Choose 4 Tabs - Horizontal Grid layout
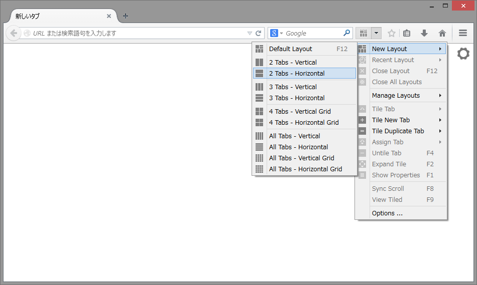This screenshot has height=285, width=477. tap(305, 123)
